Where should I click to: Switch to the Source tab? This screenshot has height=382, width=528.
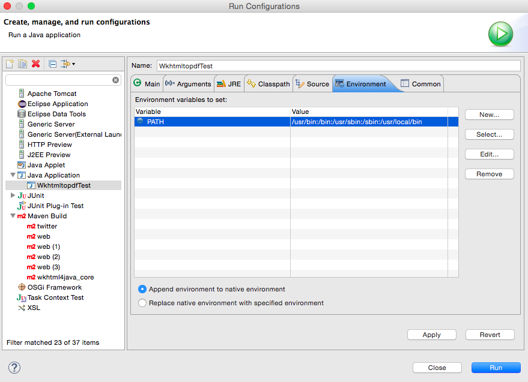click(313, 84)
